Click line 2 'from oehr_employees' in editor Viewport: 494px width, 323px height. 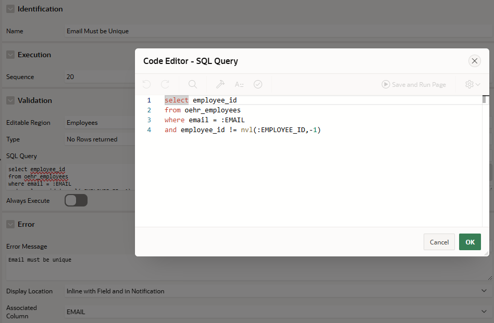(203, 110)
